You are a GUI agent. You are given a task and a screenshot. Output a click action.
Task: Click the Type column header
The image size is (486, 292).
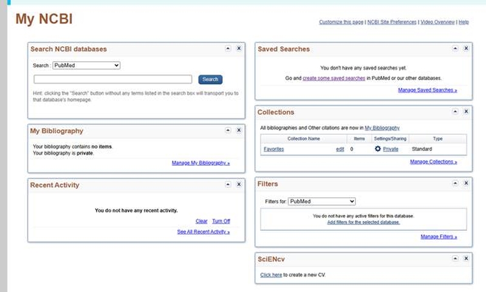437,139
